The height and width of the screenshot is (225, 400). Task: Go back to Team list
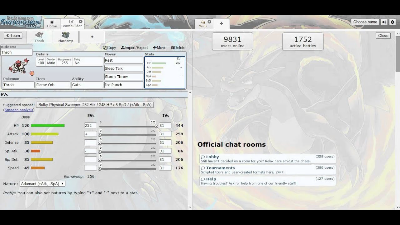pyautogui.click(x=13, y=36)
